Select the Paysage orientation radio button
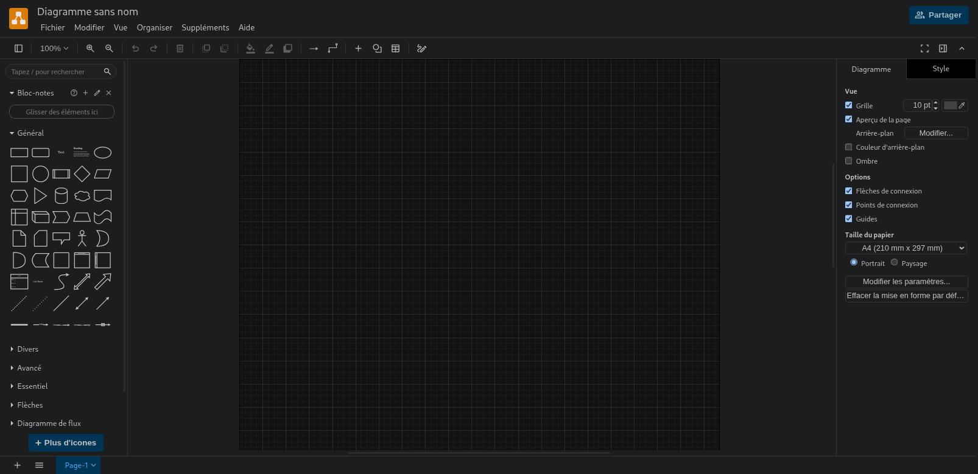This screenshot has height=474, width=978. click(x=895, y=263)
